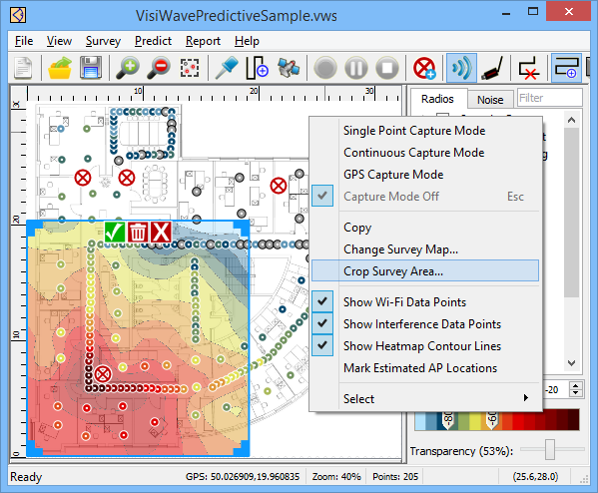Click the Filter input field
Image resolution: width=598 pixels, height=493 pixels.
click(549, 98)
